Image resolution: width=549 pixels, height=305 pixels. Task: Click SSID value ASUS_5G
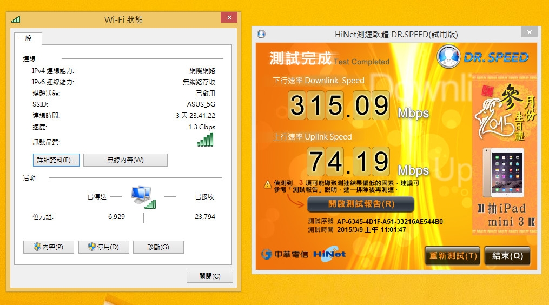click(x=201, y=104)
